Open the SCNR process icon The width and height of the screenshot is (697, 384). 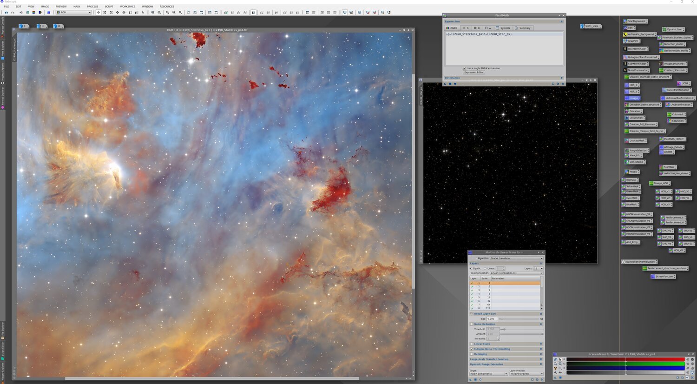pyautogui.click(x=685, y=84)
